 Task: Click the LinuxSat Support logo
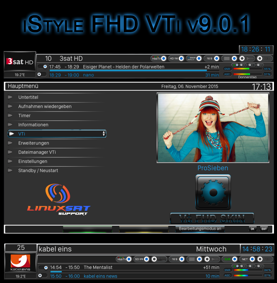tap(59, 199)
